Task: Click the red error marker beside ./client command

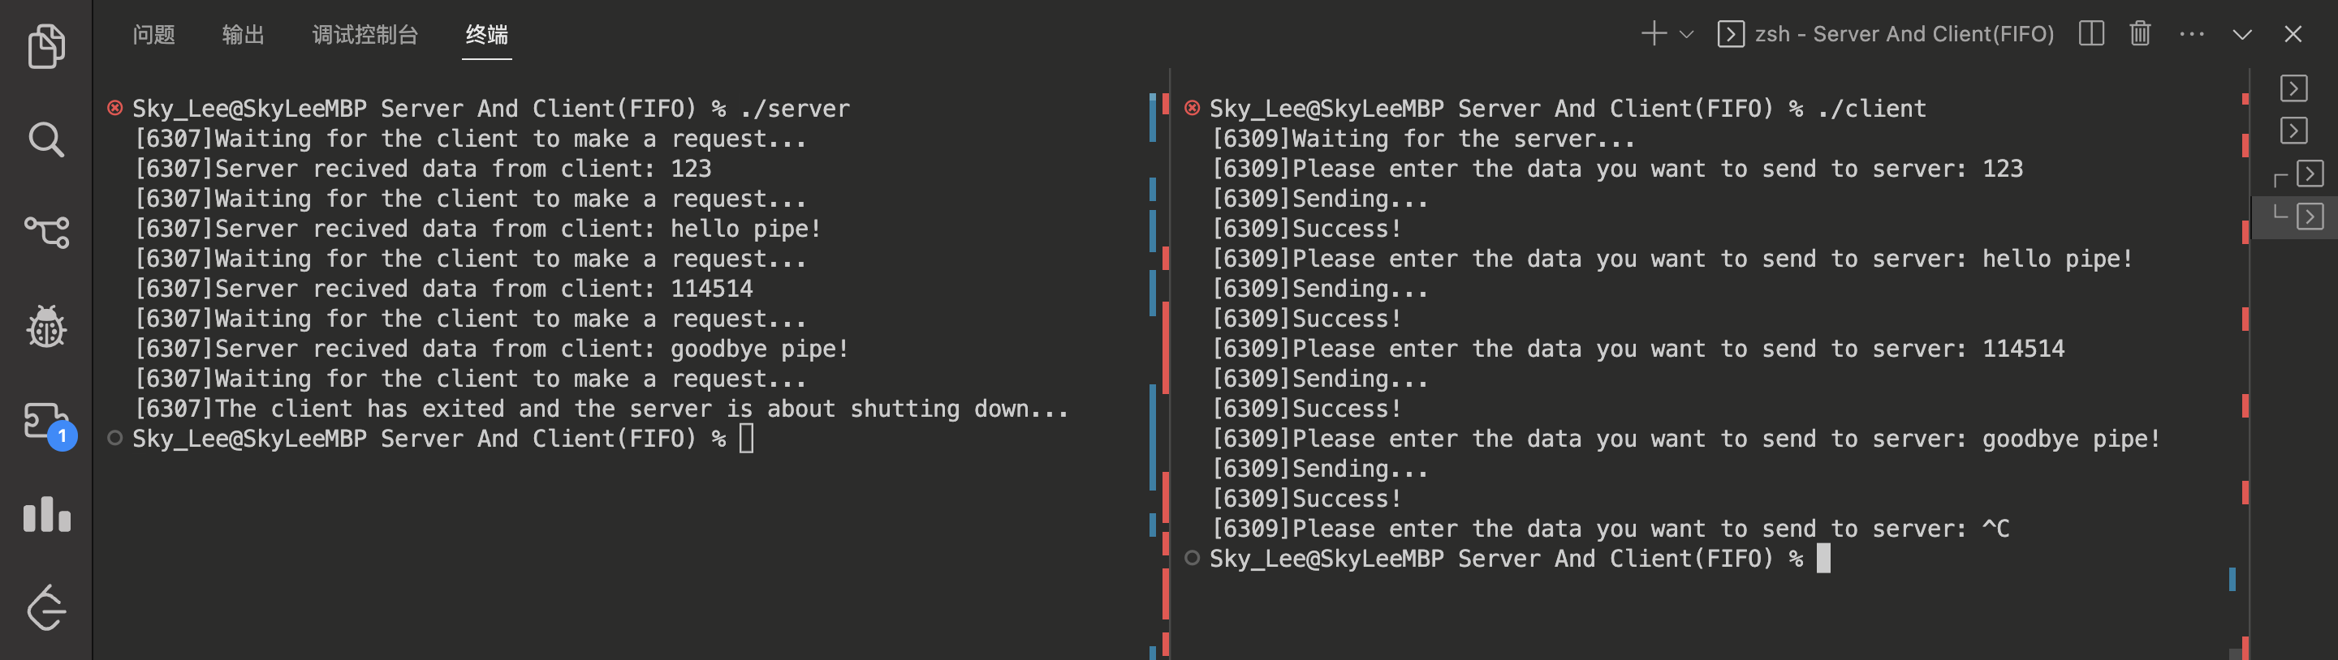Action: pyautogui.click(x=1192, y=108)
